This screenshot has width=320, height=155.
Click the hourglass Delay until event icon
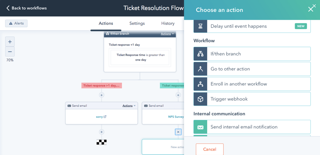pos(200,26)
